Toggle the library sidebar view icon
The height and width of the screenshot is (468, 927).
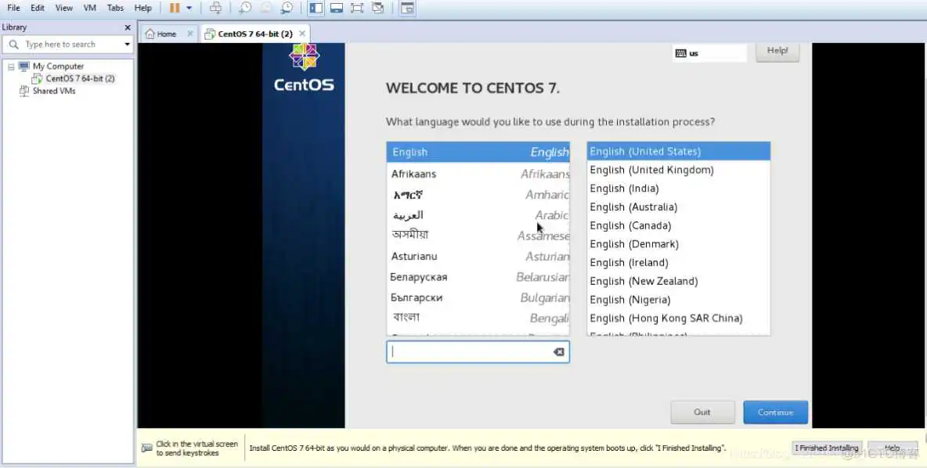point(316,8)
